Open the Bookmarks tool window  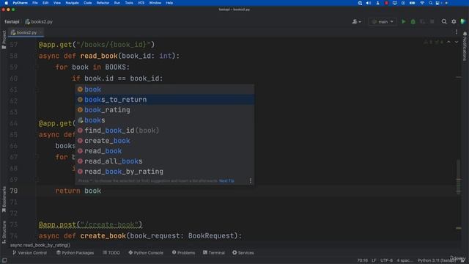(4, 199)
